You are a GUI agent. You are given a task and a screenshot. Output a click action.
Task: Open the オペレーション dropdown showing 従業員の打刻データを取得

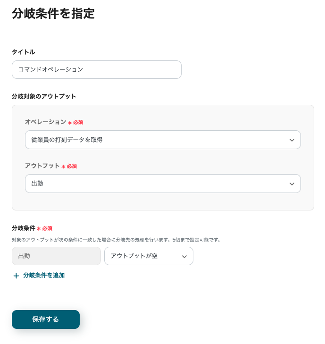tap(156, 140)
